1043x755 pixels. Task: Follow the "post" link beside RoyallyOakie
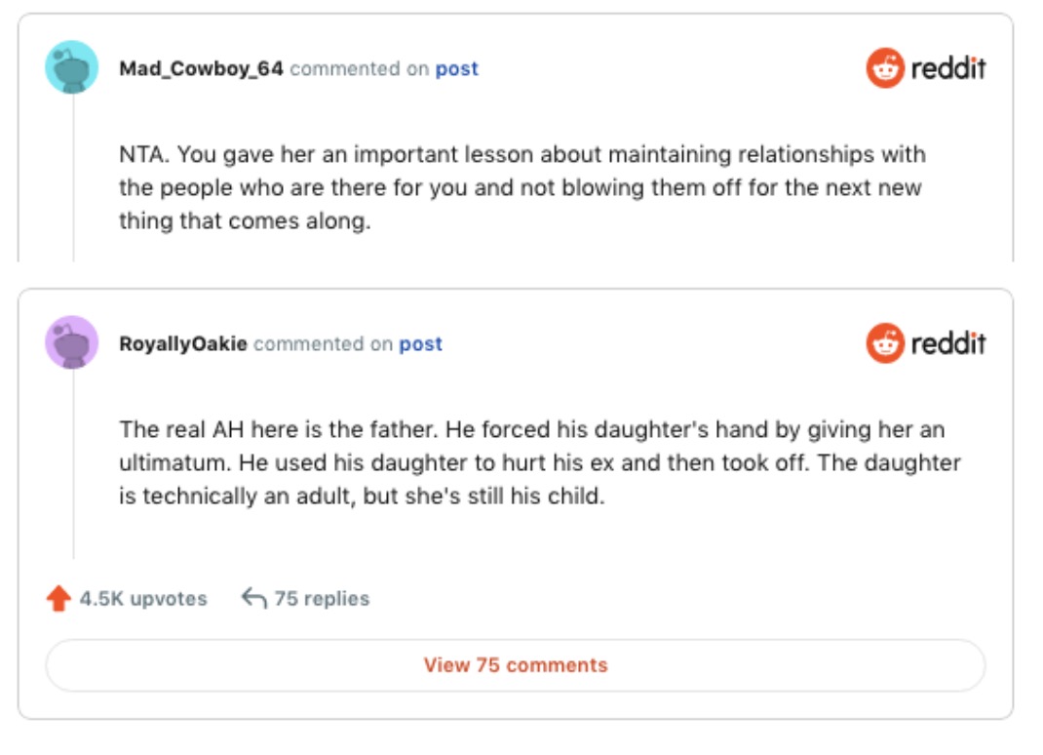point(420,344)
